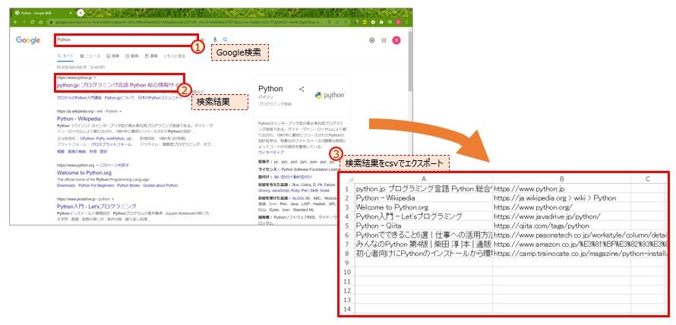
Task: Click cell with https://www.python.jp
Action: tap(562, 188)
